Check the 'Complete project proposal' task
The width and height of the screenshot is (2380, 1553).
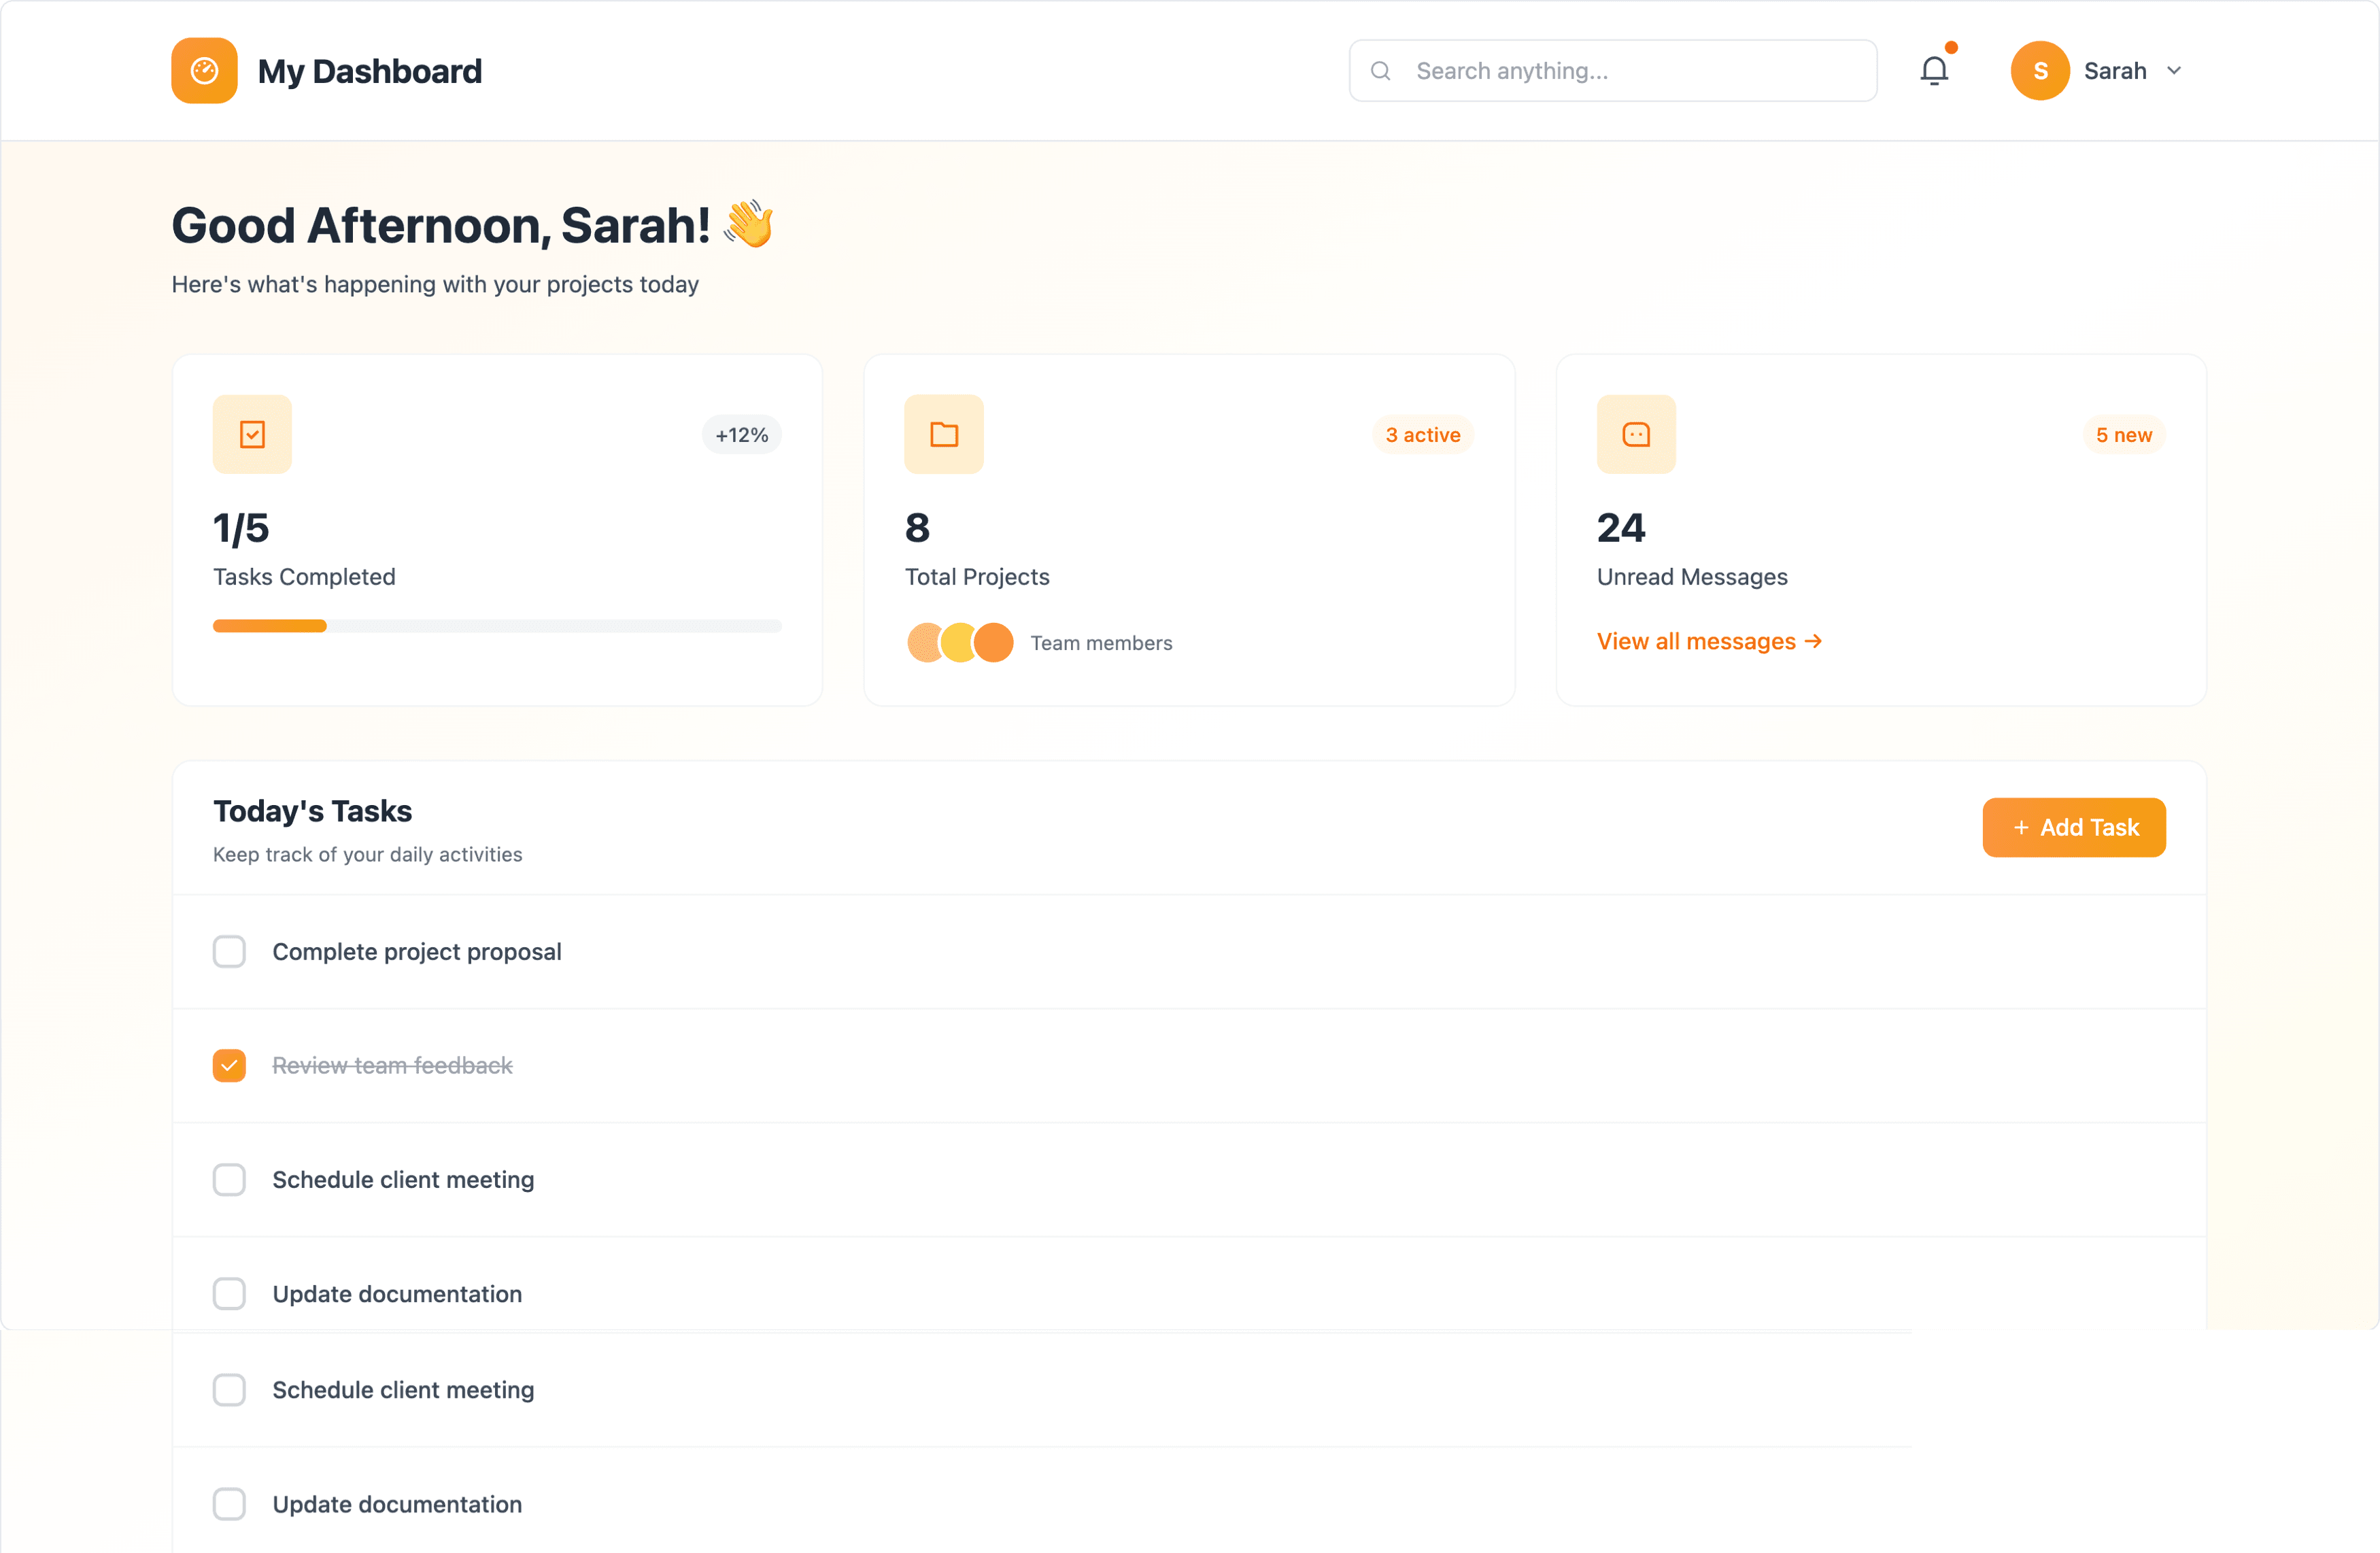(229, 951)
